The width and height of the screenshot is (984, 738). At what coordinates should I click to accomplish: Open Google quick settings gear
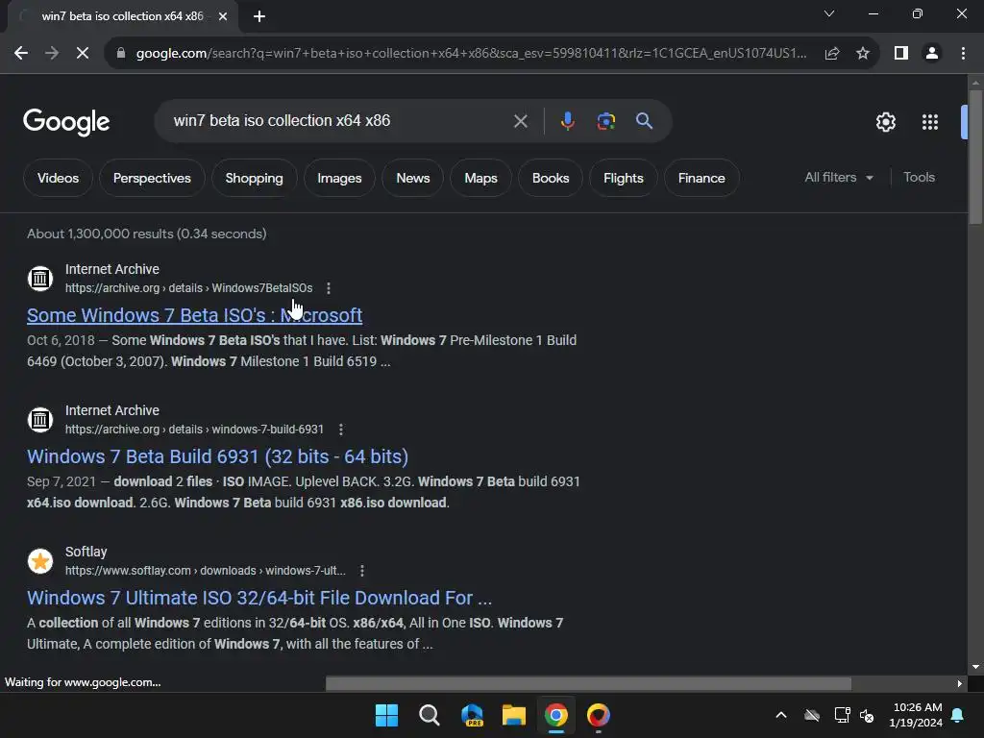click(x=885, y=122)
